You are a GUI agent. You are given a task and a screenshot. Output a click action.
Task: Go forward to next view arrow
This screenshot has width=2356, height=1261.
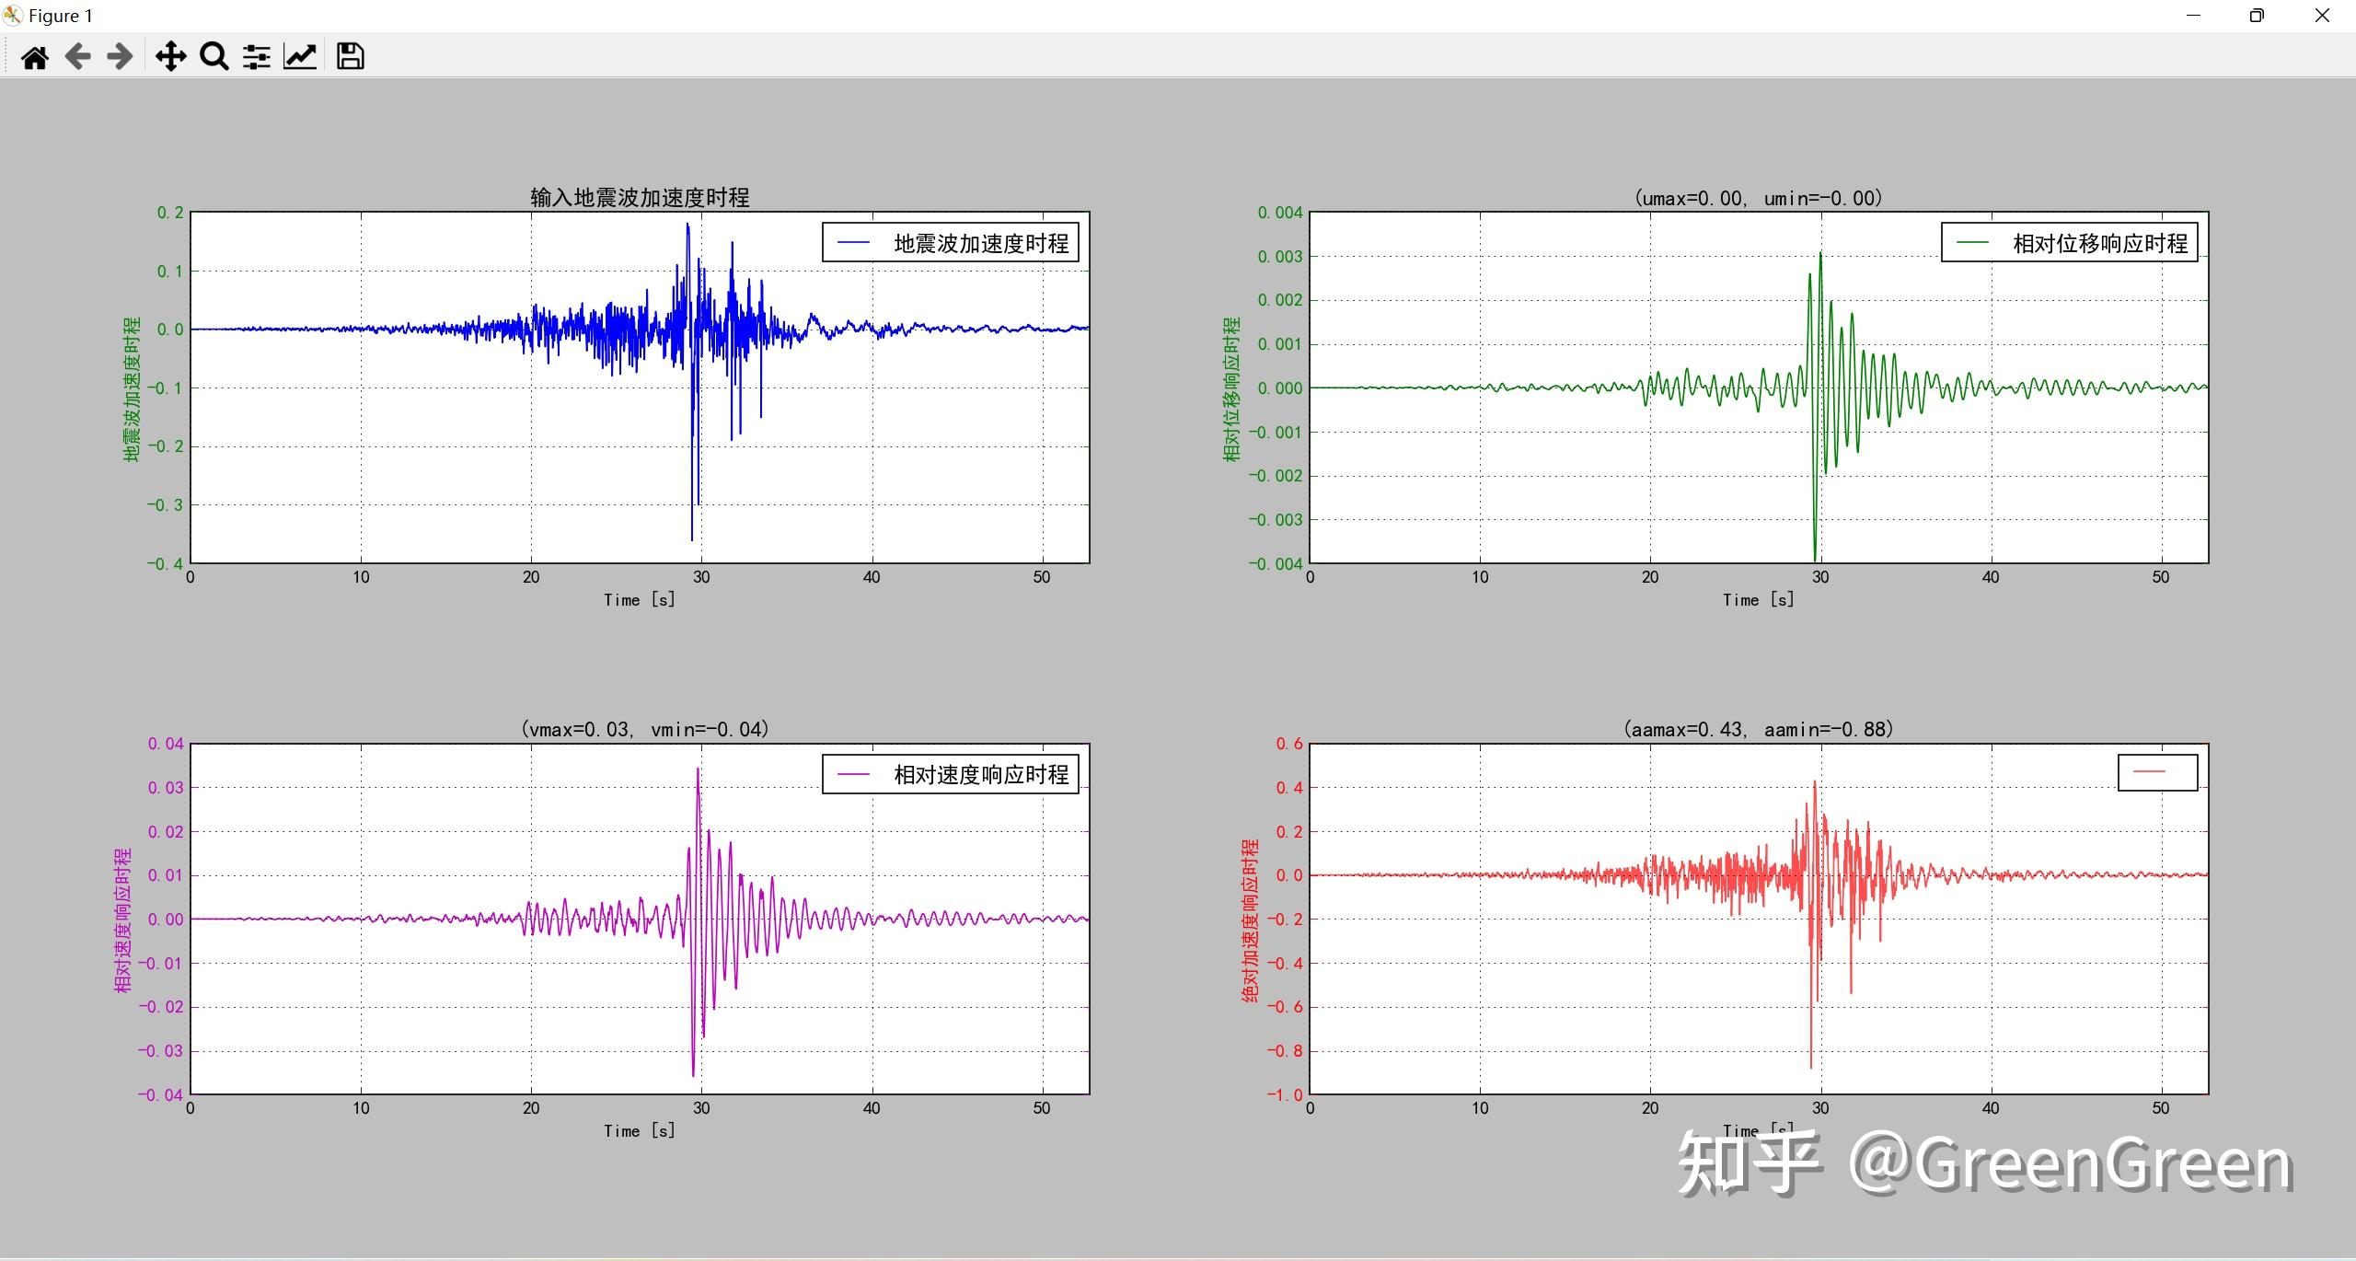(120, 57)
